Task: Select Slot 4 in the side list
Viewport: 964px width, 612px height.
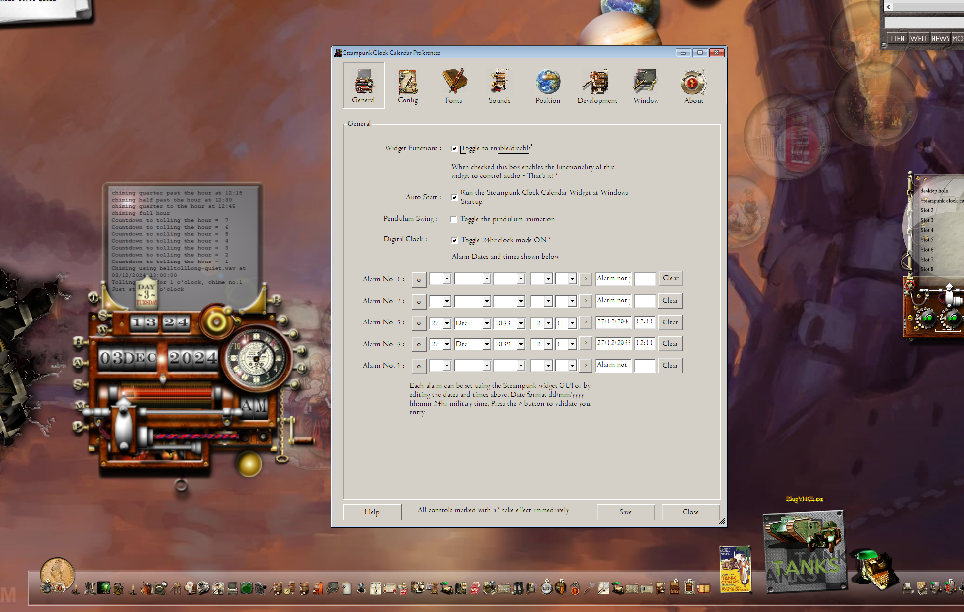Action: [x=927, y=230]
